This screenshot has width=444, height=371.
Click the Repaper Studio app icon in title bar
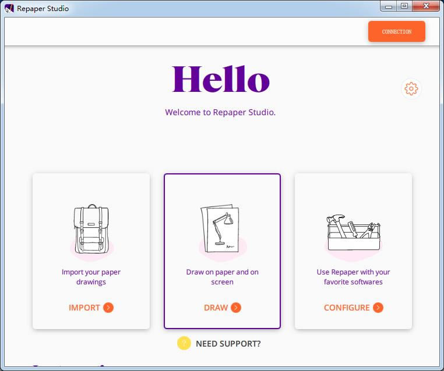tap(9, 8)
